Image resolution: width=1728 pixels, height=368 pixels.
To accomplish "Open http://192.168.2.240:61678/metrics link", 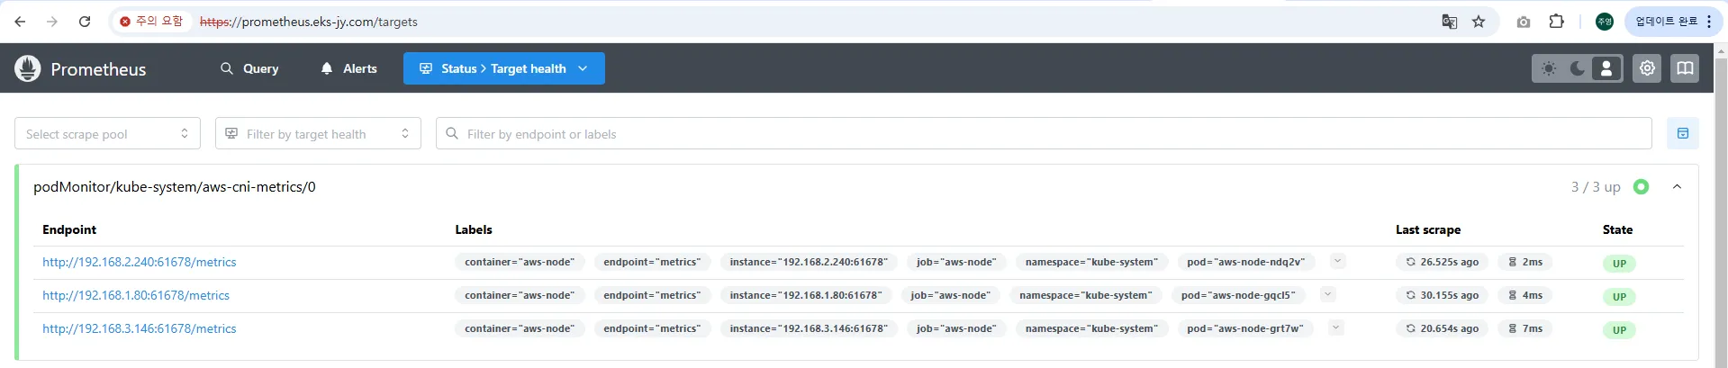I will tap(140, 262).
